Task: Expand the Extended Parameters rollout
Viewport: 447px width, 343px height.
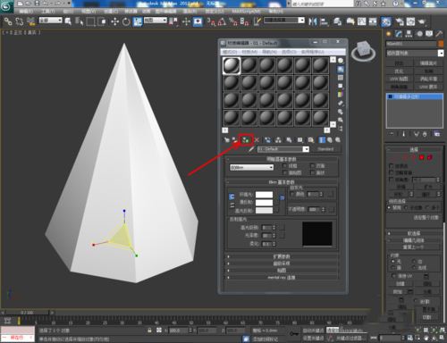Action: pyautogui.click(x=282, y=256)
